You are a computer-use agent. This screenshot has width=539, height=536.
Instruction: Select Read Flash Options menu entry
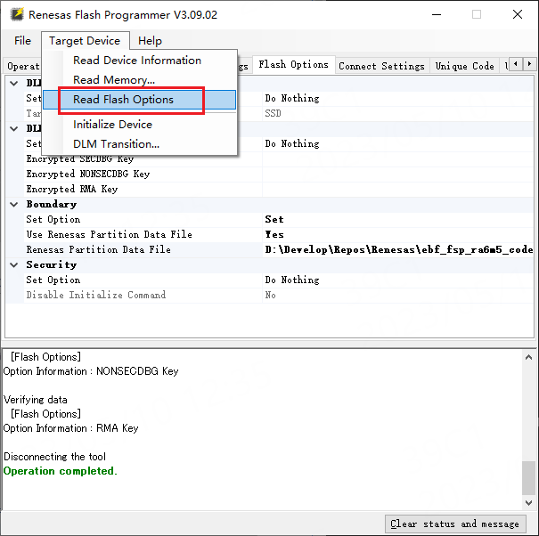tap(139, 100)
